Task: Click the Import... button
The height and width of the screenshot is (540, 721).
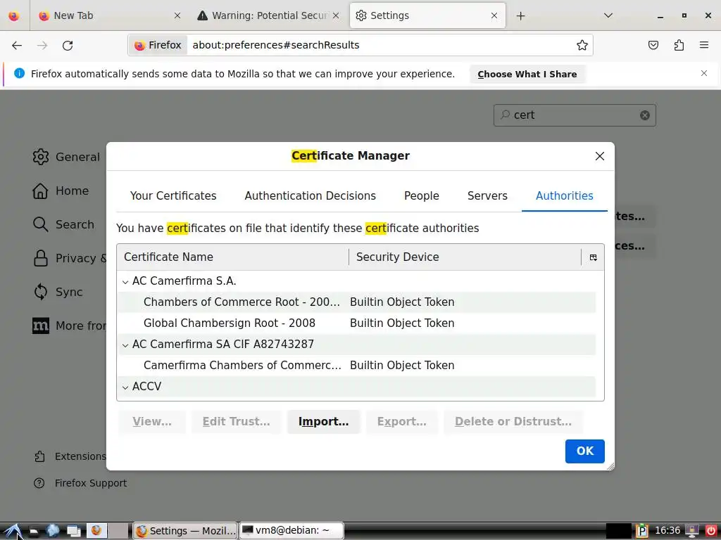Action: [324, 422]
